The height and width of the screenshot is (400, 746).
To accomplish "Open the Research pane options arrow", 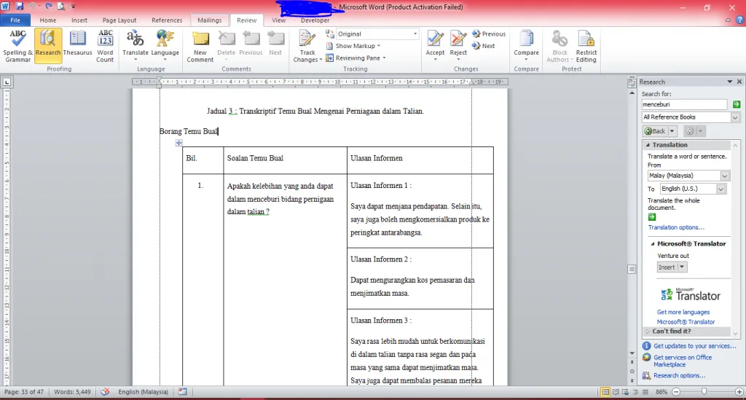I will point(729,82).
